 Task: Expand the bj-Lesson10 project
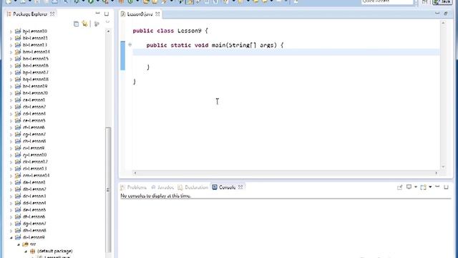tap(11, 32)
